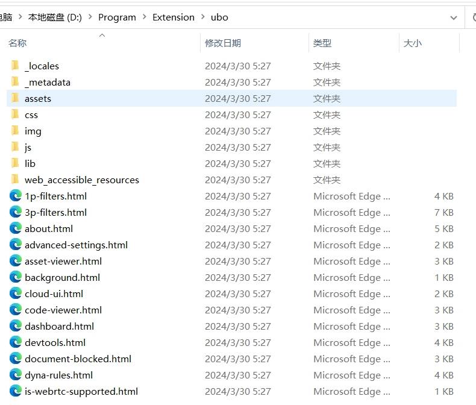
Task: Sort by the 修改日期 column header
Action: point(223,43)
